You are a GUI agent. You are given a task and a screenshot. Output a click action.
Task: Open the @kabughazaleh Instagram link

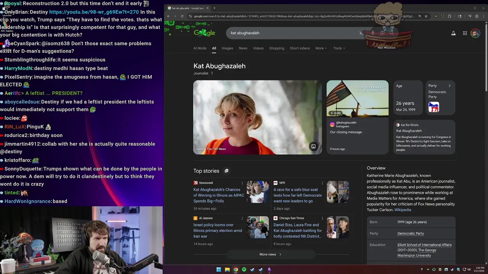(x=346, y=123)
